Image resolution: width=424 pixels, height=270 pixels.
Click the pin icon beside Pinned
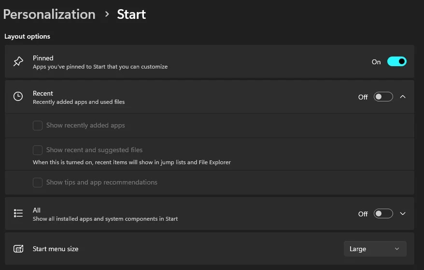click(x=18, y=61)
